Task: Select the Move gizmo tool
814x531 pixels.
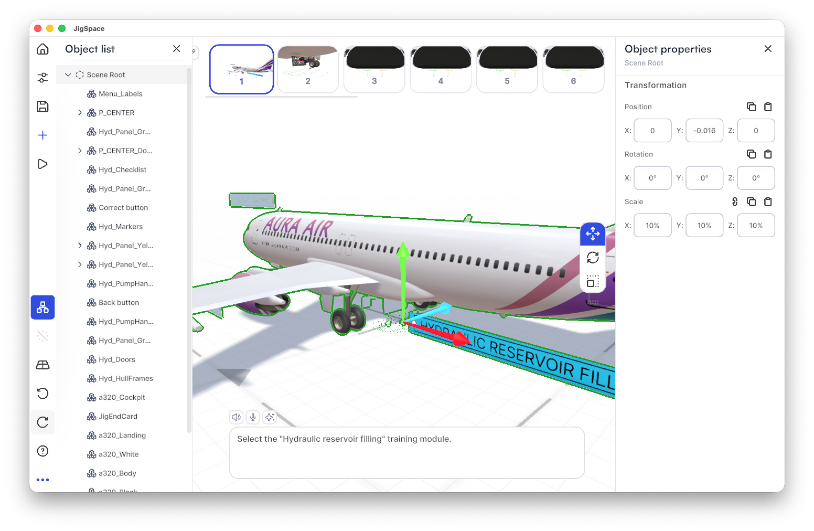Action: (593, 233)
